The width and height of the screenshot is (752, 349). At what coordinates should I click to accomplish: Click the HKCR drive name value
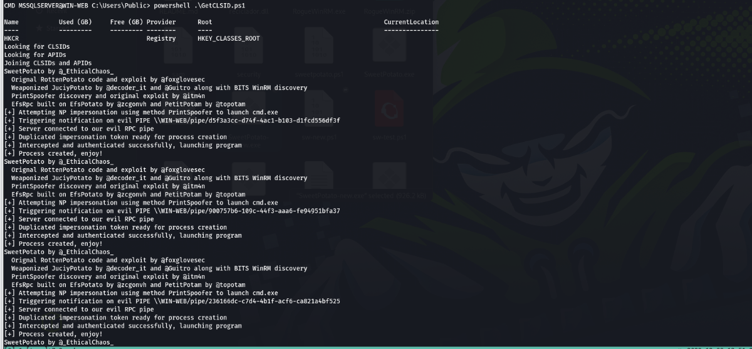click(11, 39)
